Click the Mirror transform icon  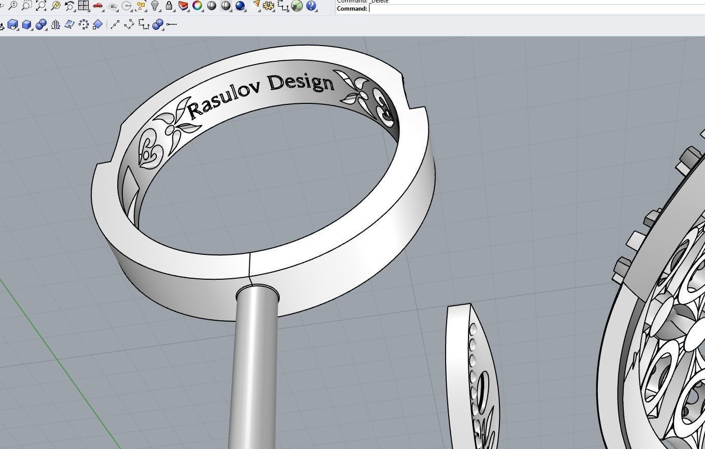pyautogui.click(x=55, y=24)
